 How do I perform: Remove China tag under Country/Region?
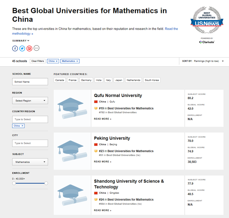(22, 126)
